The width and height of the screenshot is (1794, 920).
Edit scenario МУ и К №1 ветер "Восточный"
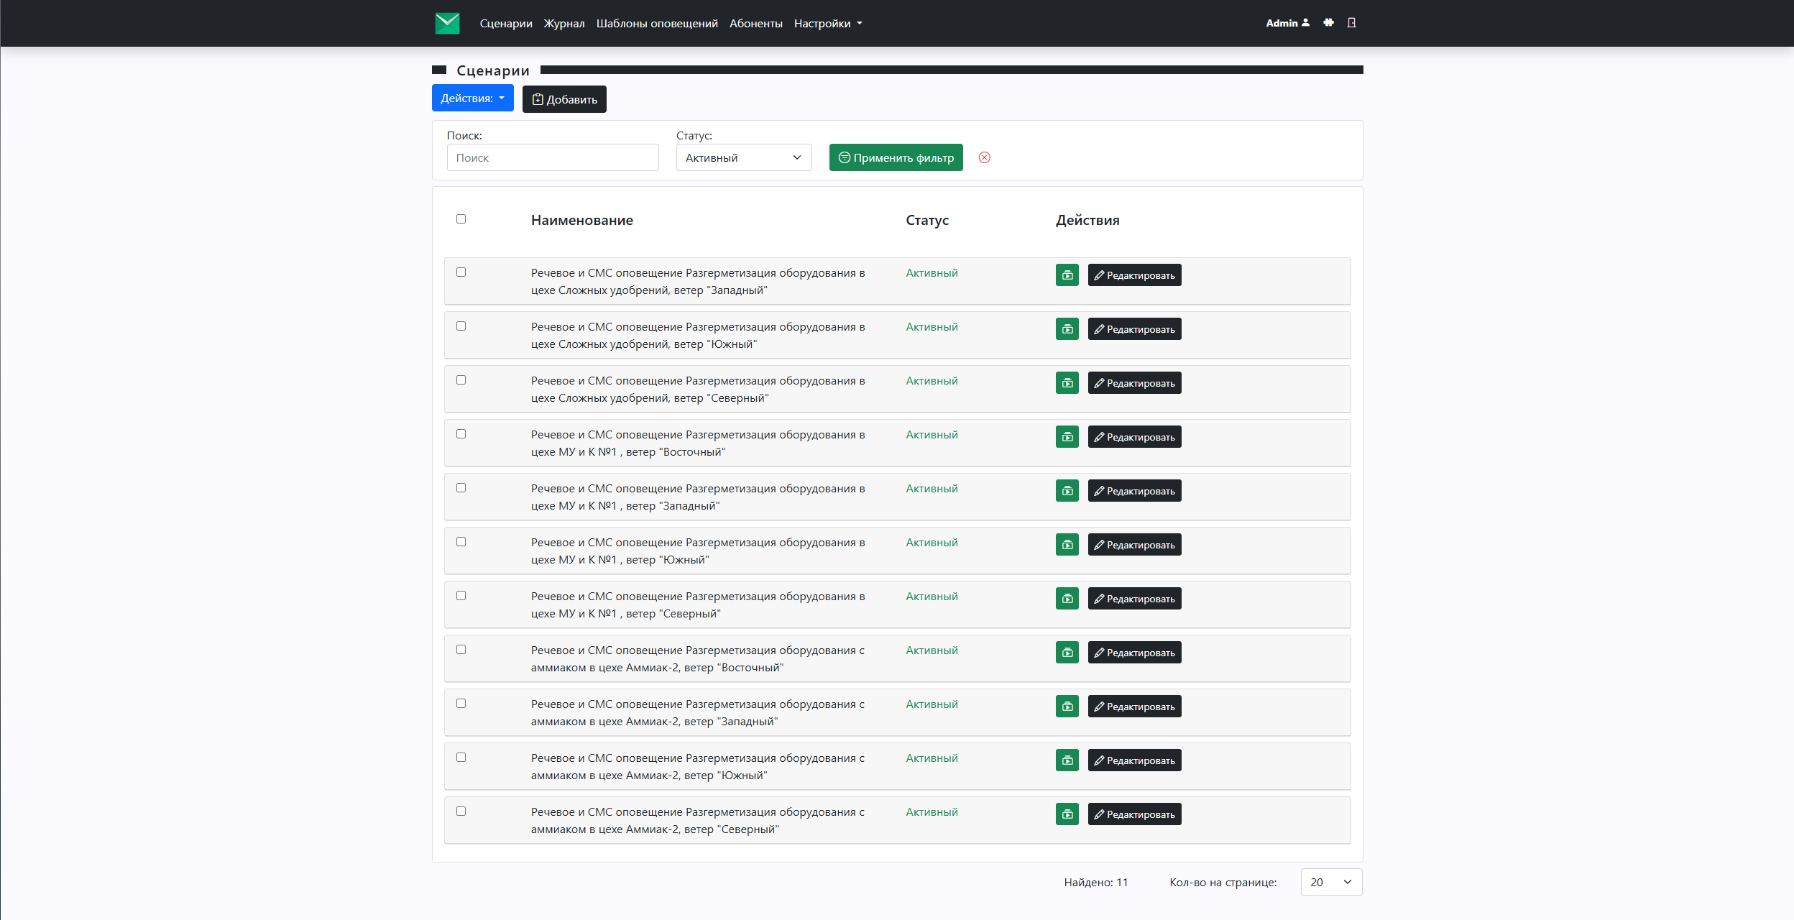(1134, 437)
